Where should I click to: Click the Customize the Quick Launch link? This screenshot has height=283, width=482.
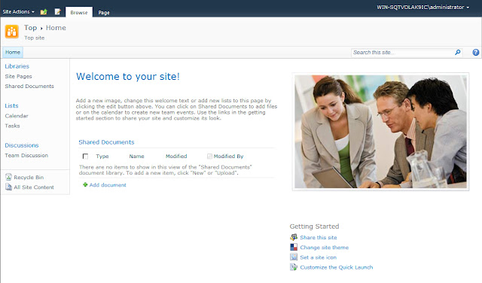click(x=337, y=267)
